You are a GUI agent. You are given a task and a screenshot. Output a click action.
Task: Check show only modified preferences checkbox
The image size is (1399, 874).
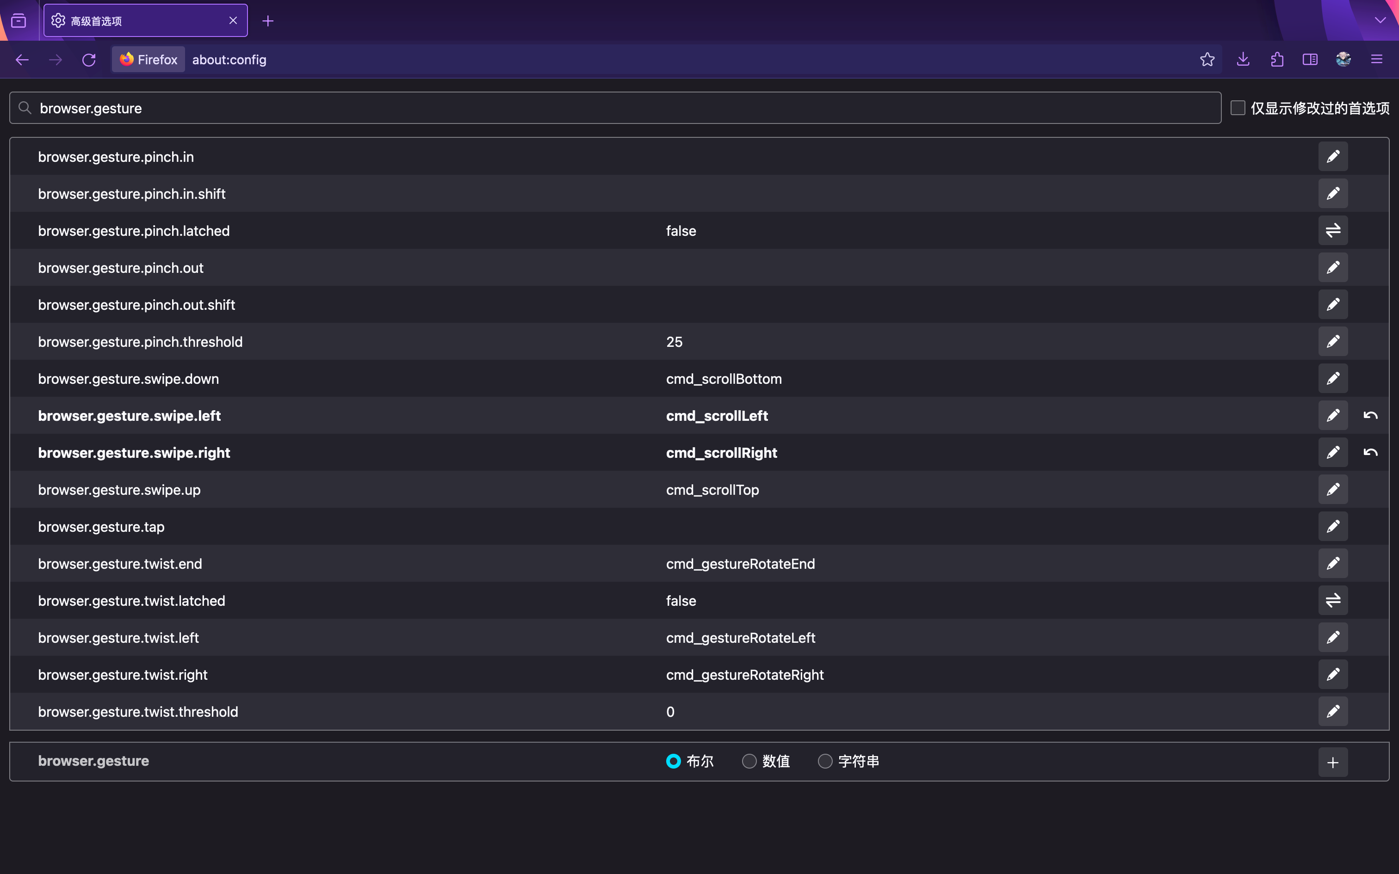tap(1238, 108)
